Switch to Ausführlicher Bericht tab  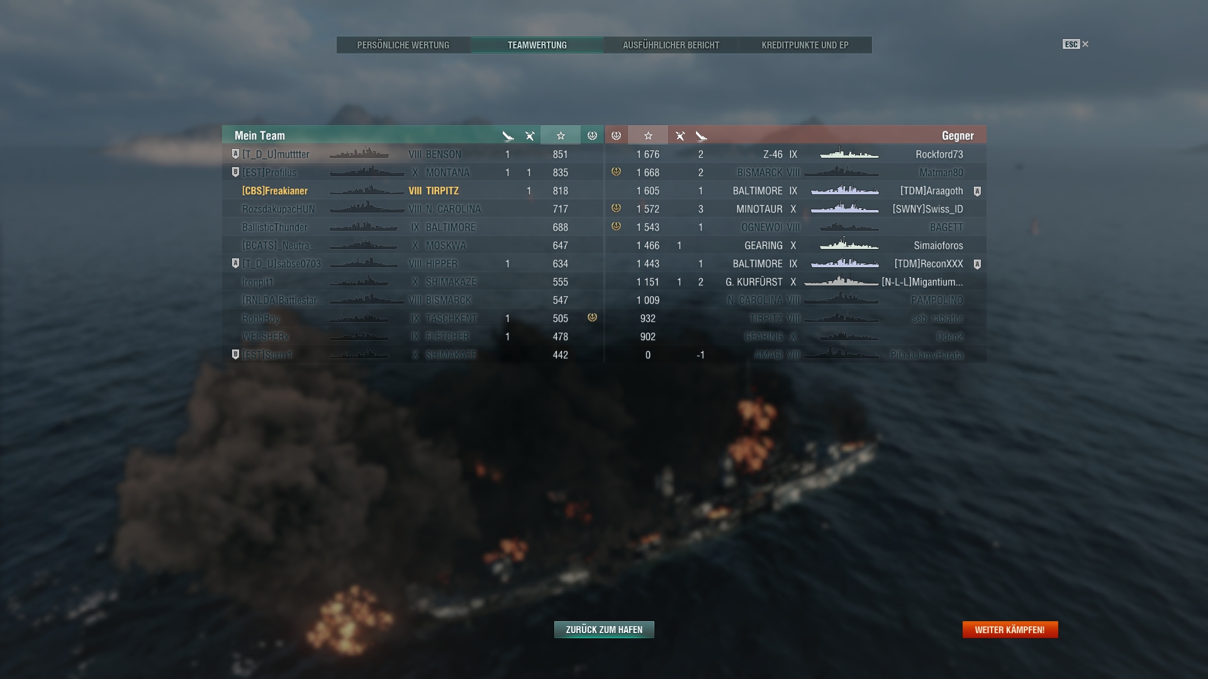pyautogui.click(x=671, y=45)
